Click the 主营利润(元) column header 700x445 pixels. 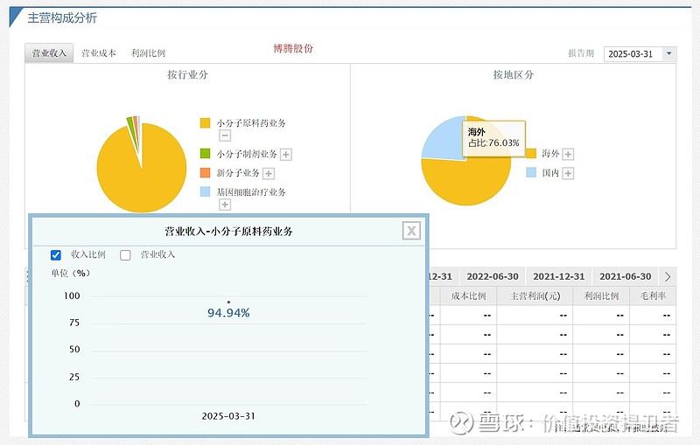click(535, 296)
